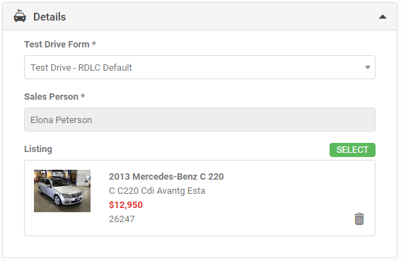Click the Sales Person label
The width and height of the screenshot is (401, 261).
click(x=51, y=97)
